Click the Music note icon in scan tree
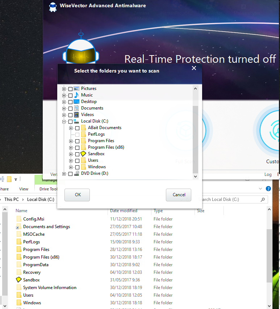Screen dimensions: 280x309 pyautogui.click(x=76, y=95)
